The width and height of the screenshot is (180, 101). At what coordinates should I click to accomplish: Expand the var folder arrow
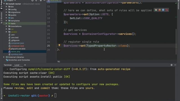tap(6, 29)
